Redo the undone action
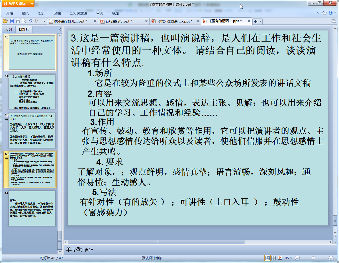The width and height of the screenshot is (339, 263). coord(37,21)
